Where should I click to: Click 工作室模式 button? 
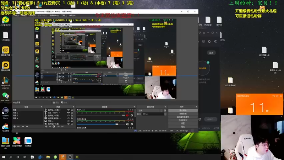(183, 120)
